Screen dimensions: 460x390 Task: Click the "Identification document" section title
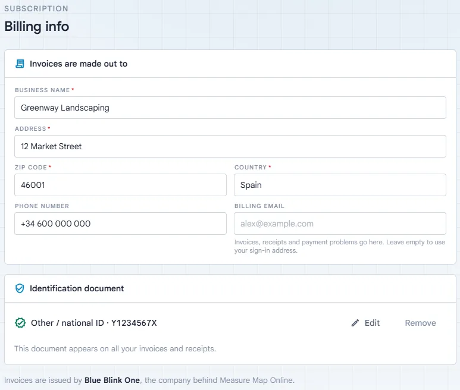(x=77, y=288)
